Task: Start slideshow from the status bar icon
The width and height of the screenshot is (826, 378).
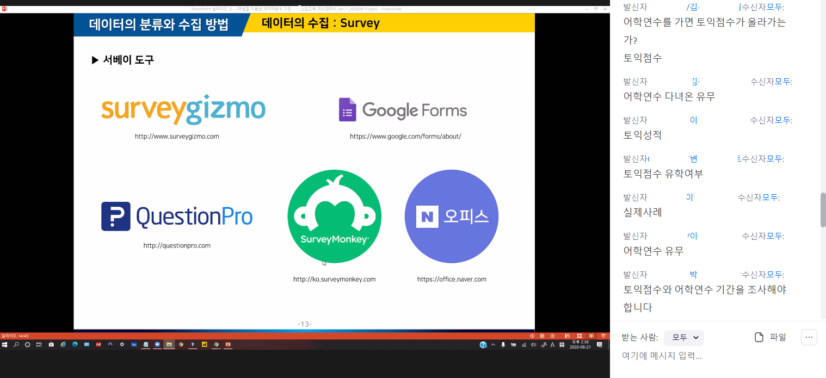Action: point(603,336)
